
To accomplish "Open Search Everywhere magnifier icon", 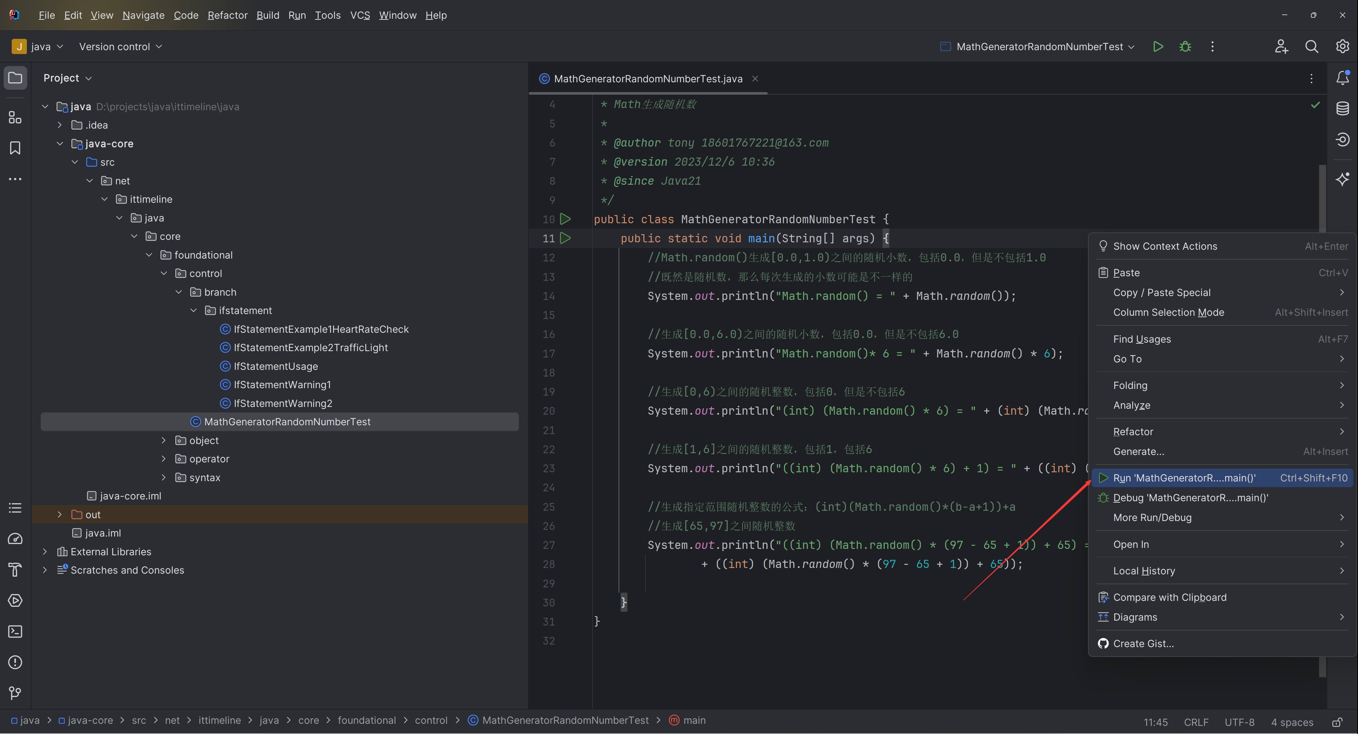I will [1312, 47].
